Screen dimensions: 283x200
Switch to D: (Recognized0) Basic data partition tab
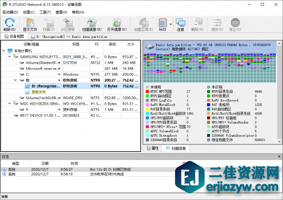[69, 37]
